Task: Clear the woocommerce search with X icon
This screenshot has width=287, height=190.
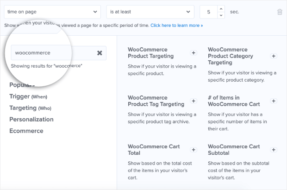Action: point(100,53)
